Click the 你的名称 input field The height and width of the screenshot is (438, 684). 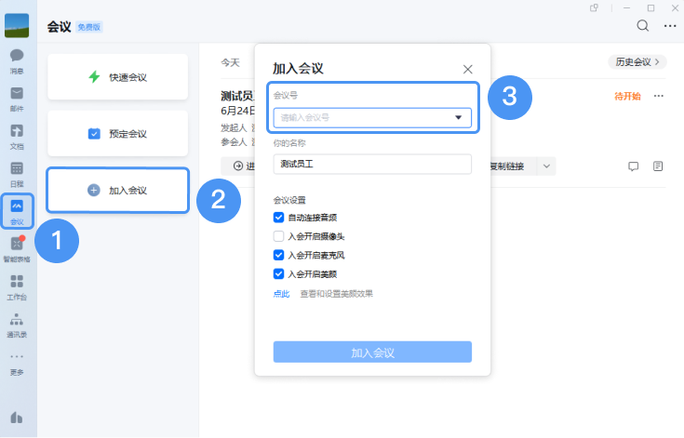tap(372, 164)
